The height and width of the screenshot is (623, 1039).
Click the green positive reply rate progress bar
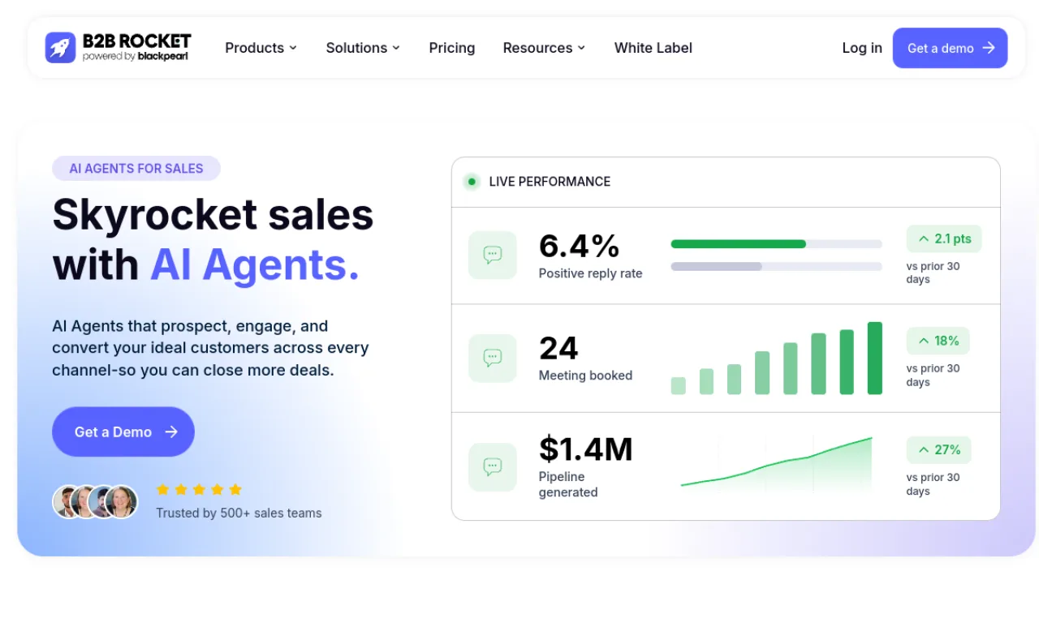pos(739,243)
